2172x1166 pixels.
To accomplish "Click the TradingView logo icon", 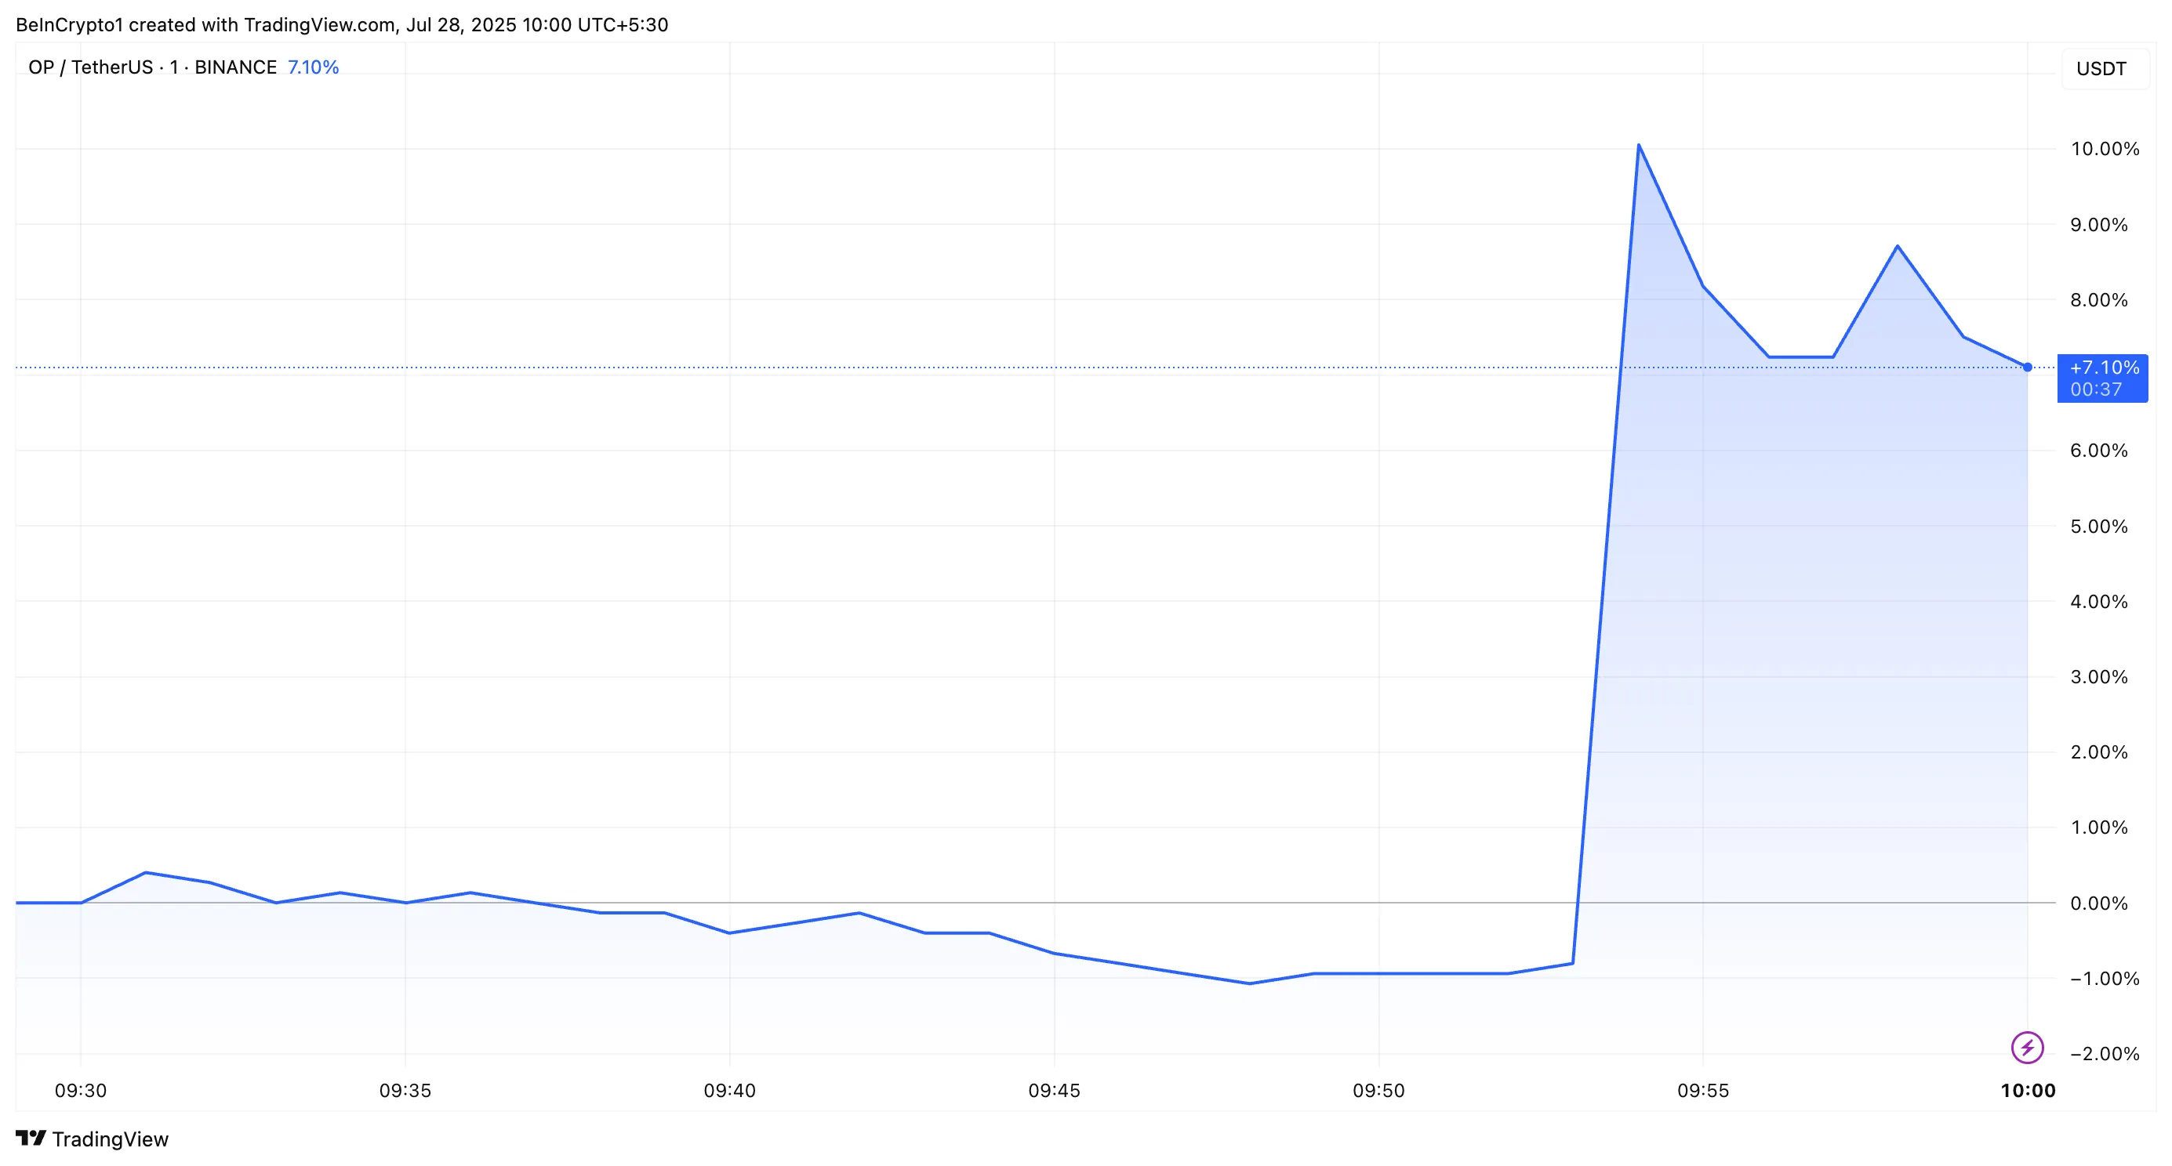I will [x=31, y=1139].
